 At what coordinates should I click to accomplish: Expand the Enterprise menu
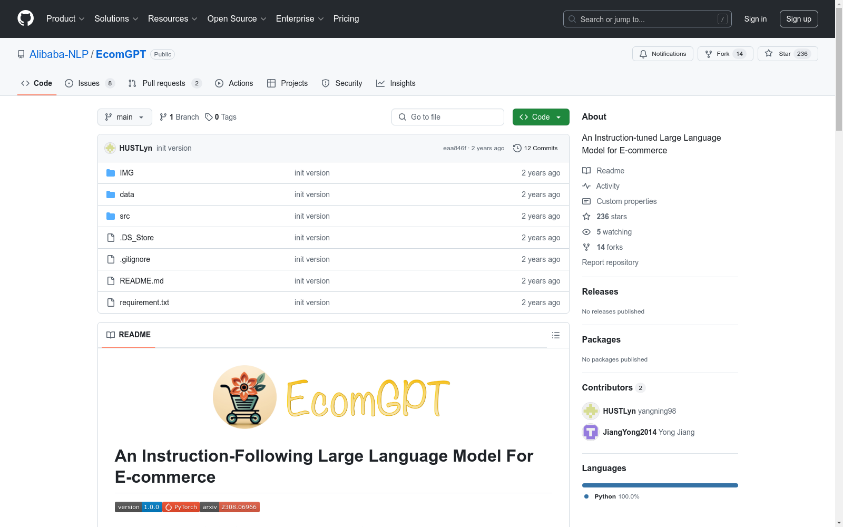click(x=300, y=18)
